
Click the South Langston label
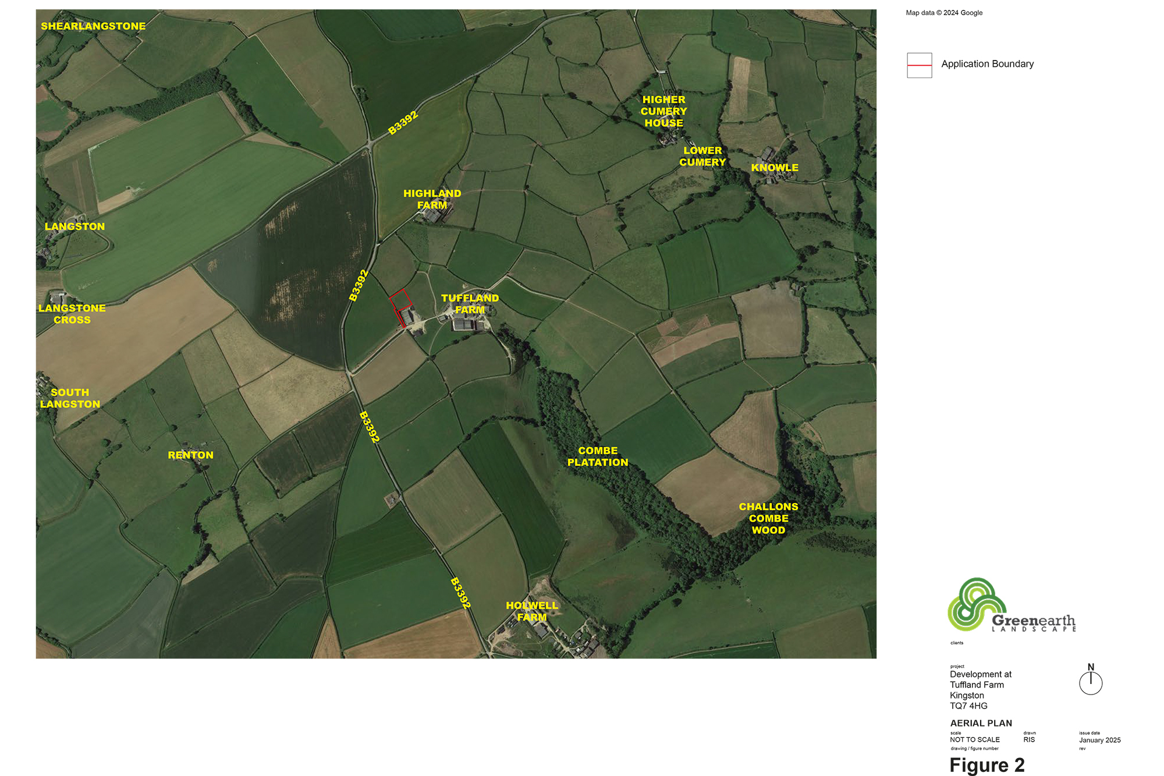[x=70, y=398]
